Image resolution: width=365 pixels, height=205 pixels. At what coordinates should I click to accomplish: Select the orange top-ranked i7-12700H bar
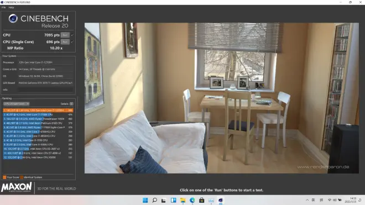pos(38,111)
